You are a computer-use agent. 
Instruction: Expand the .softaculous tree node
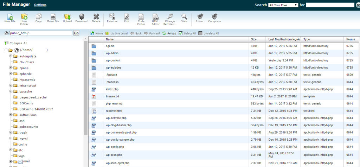[x=11, y=115]
